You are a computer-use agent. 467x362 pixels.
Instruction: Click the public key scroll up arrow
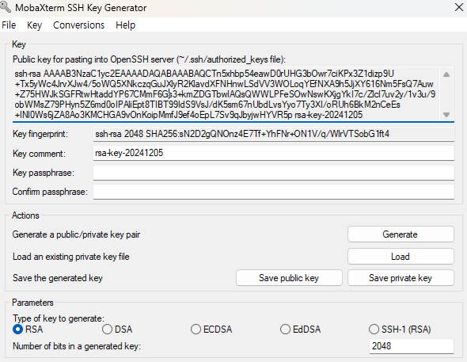[446, 74]
